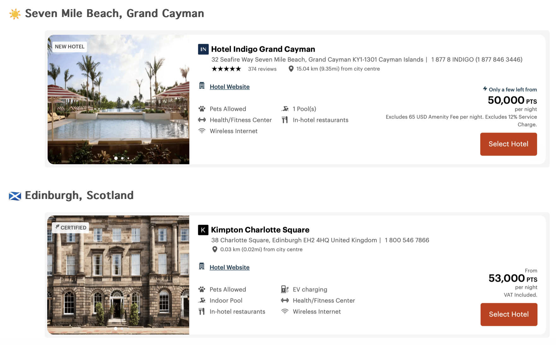
Task: Click the Kimpton K brand logo
Action: [x=203, y=230]
